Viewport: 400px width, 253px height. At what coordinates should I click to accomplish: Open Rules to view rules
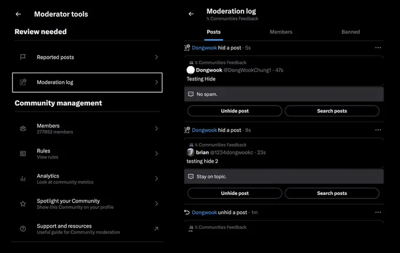click(87, 153)
